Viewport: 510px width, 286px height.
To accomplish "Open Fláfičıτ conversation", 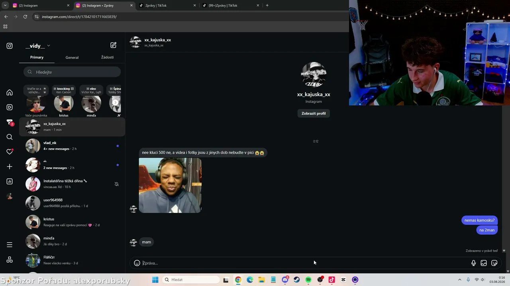I will [72, 260].
